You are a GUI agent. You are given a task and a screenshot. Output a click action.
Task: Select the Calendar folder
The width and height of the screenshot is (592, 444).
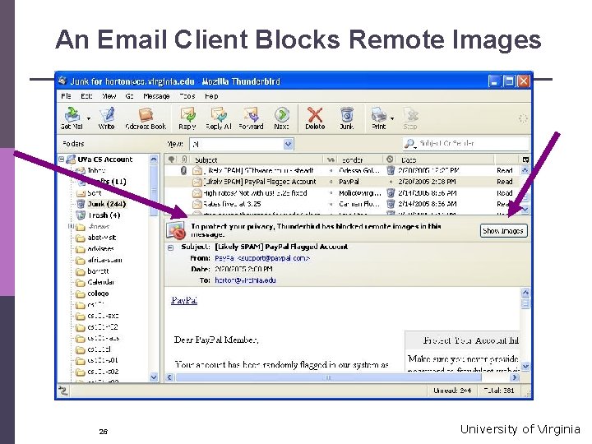point(101,282)
